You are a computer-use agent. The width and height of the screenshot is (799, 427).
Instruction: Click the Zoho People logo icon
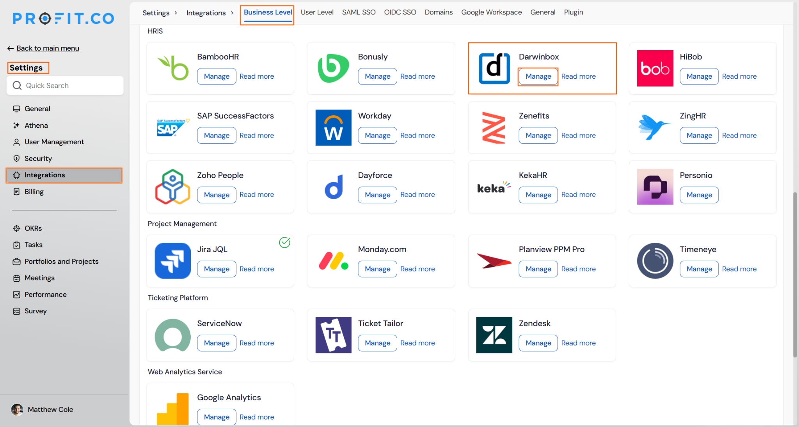click(172, 187)
